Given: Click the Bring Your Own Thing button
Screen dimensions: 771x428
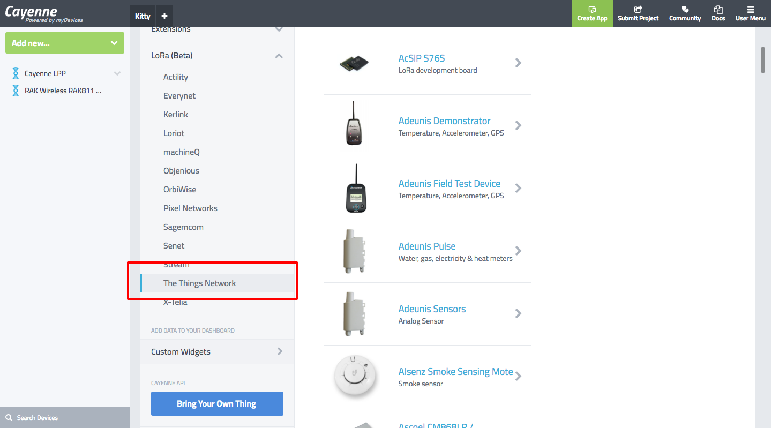Looking at the screenshot, I should point(217,404).
